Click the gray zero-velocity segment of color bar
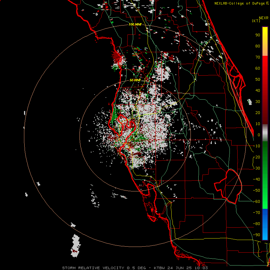Image resolution: width=270 pixels, height=270 pixels. [265, 133]
